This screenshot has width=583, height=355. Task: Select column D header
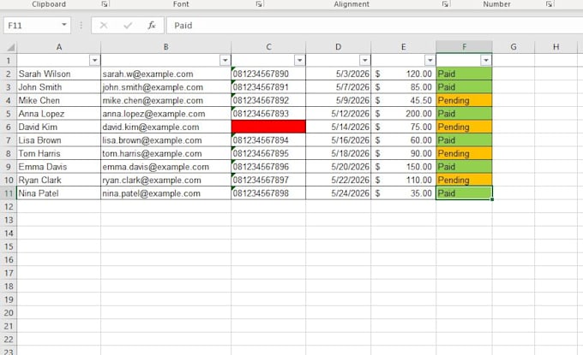click(338, 47)
